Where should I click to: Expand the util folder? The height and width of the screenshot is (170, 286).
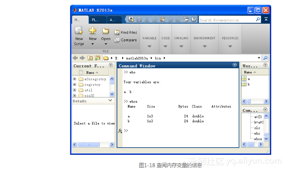75,90
